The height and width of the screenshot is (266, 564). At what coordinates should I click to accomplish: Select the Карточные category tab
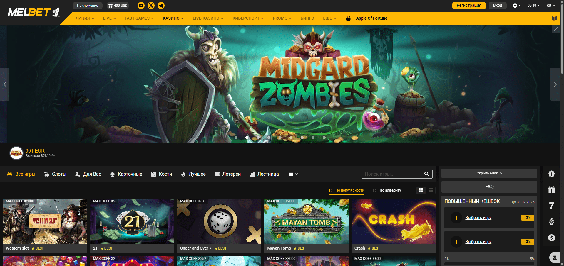pyautogui.click(x=126, y=174)
